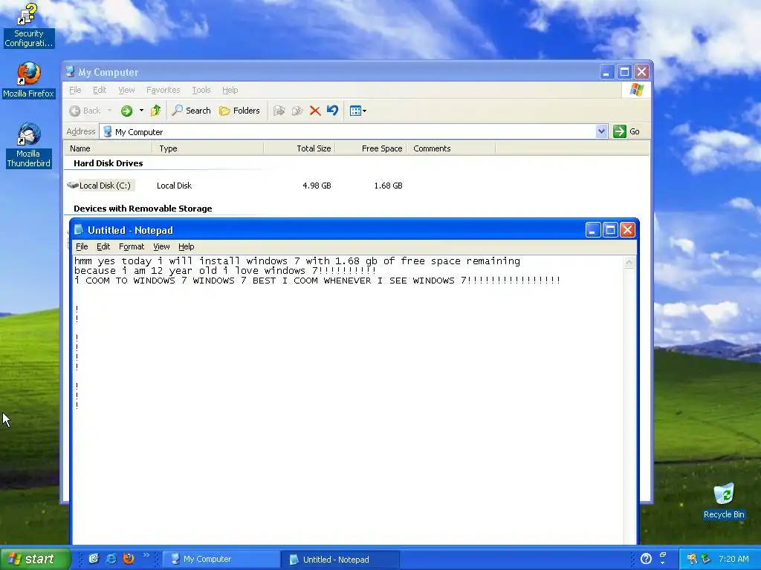Click the Copy To toolbar icon
The width and height of the screenshot is (761, 570).
click(x=297, y=111)
